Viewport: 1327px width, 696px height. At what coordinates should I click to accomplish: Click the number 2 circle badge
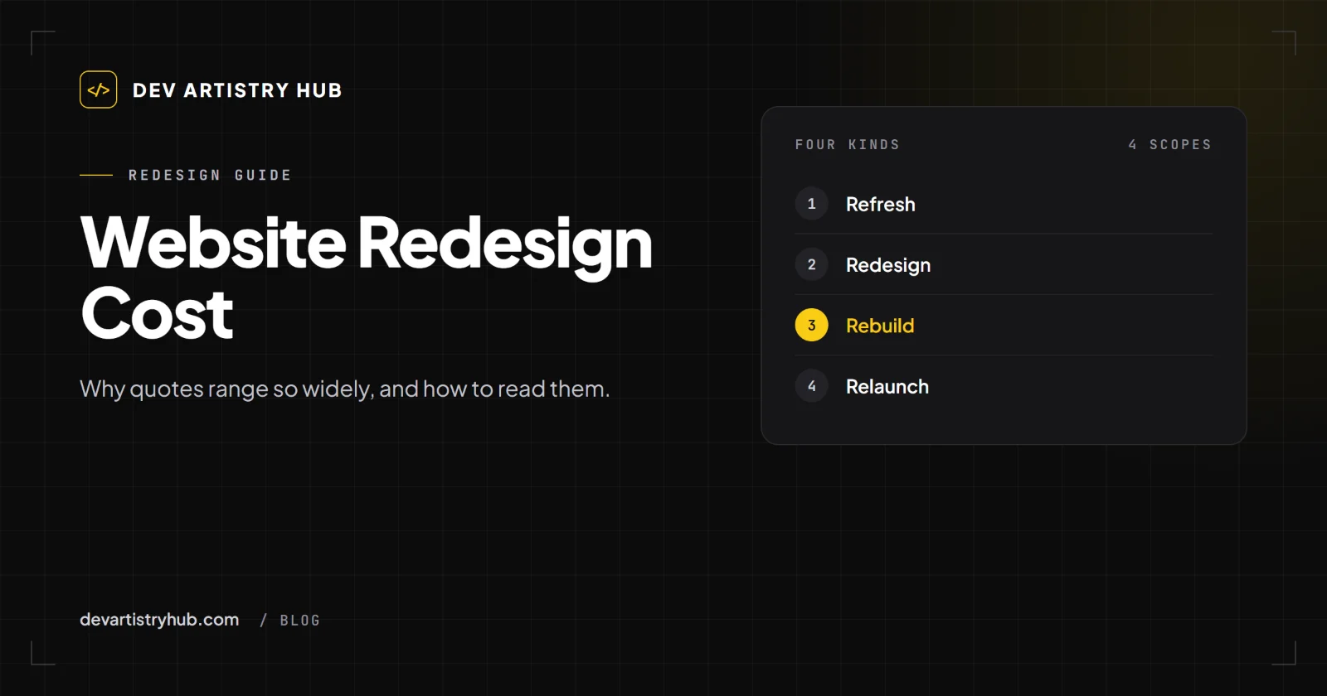coord(811,264)
